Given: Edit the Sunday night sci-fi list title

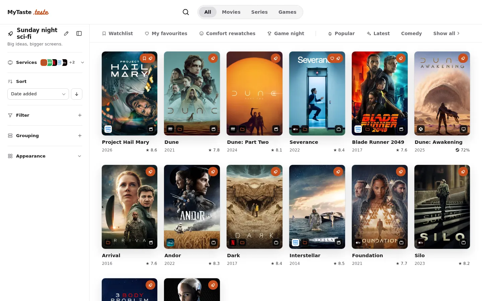Looking at the screenshot, I should tap(66, 33).
